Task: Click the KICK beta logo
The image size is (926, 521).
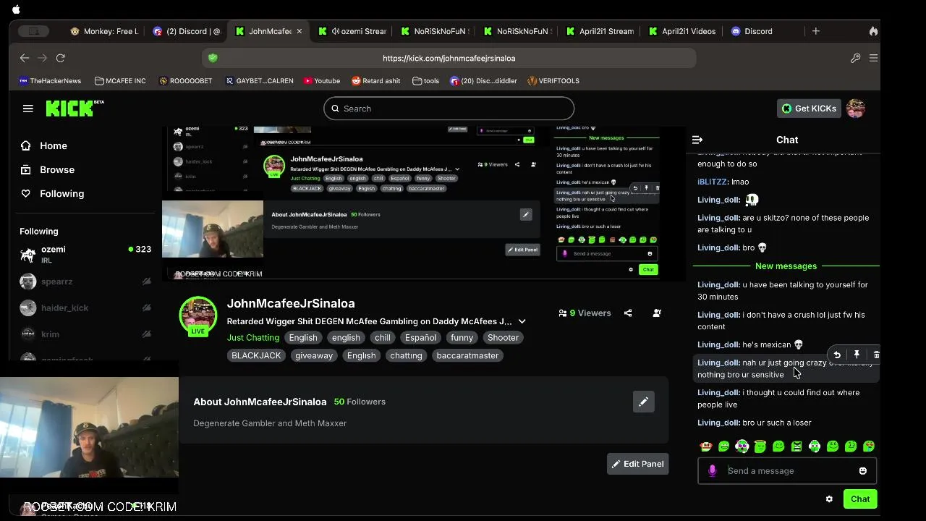Action: click(75, 109)
